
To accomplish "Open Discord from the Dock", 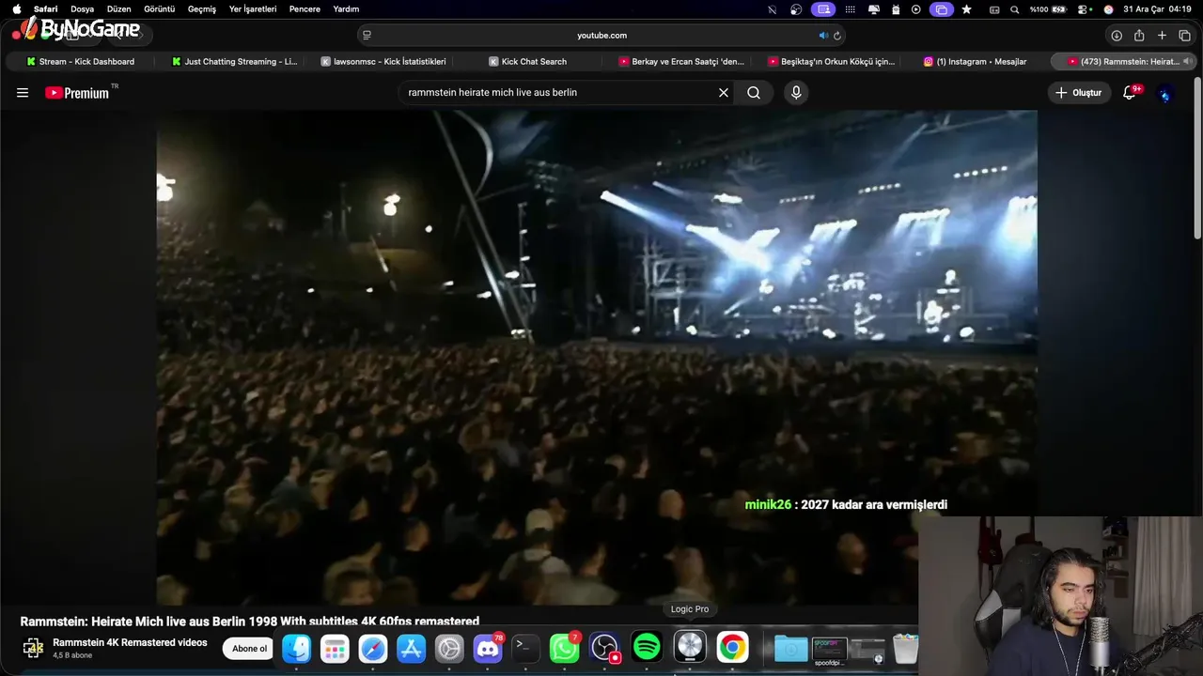I will pos(487,648).
